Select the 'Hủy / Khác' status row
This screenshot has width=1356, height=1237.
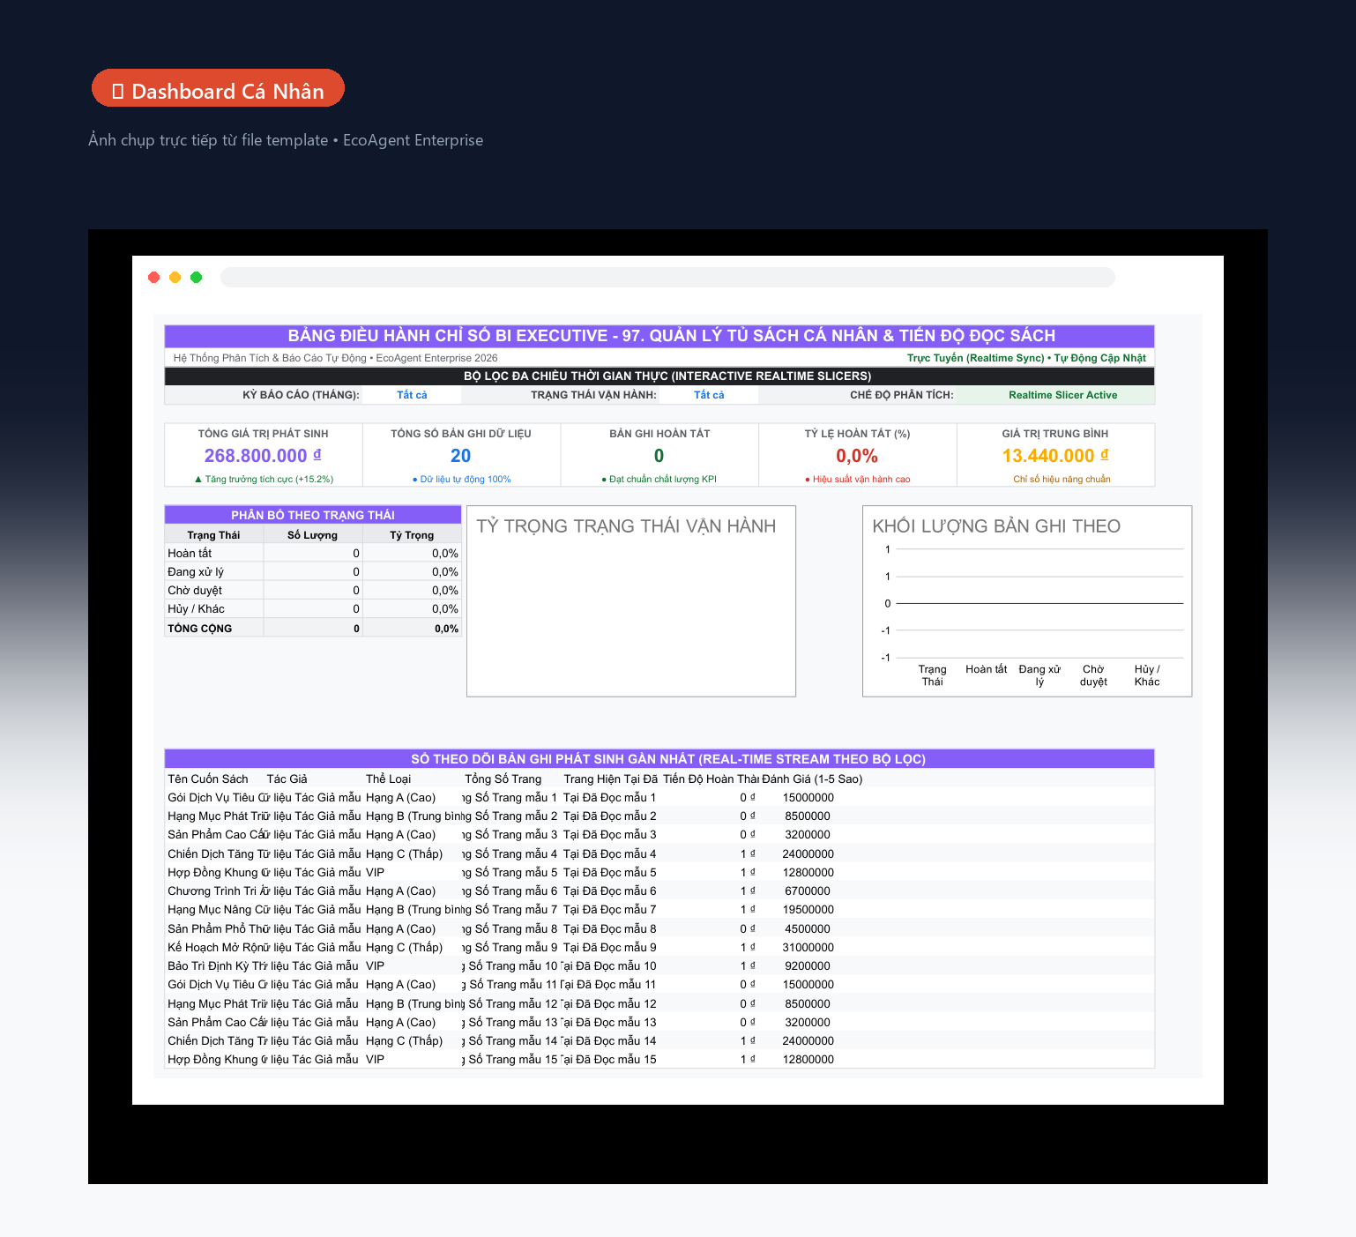(x=313, y=609)
